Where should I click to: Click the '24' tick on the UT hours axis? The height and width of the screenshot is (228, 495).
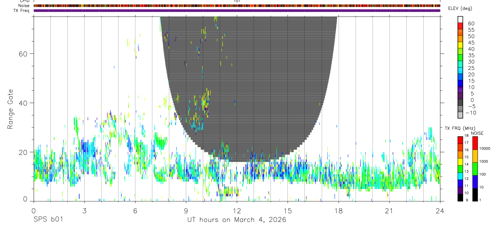(x=440, y=211)
